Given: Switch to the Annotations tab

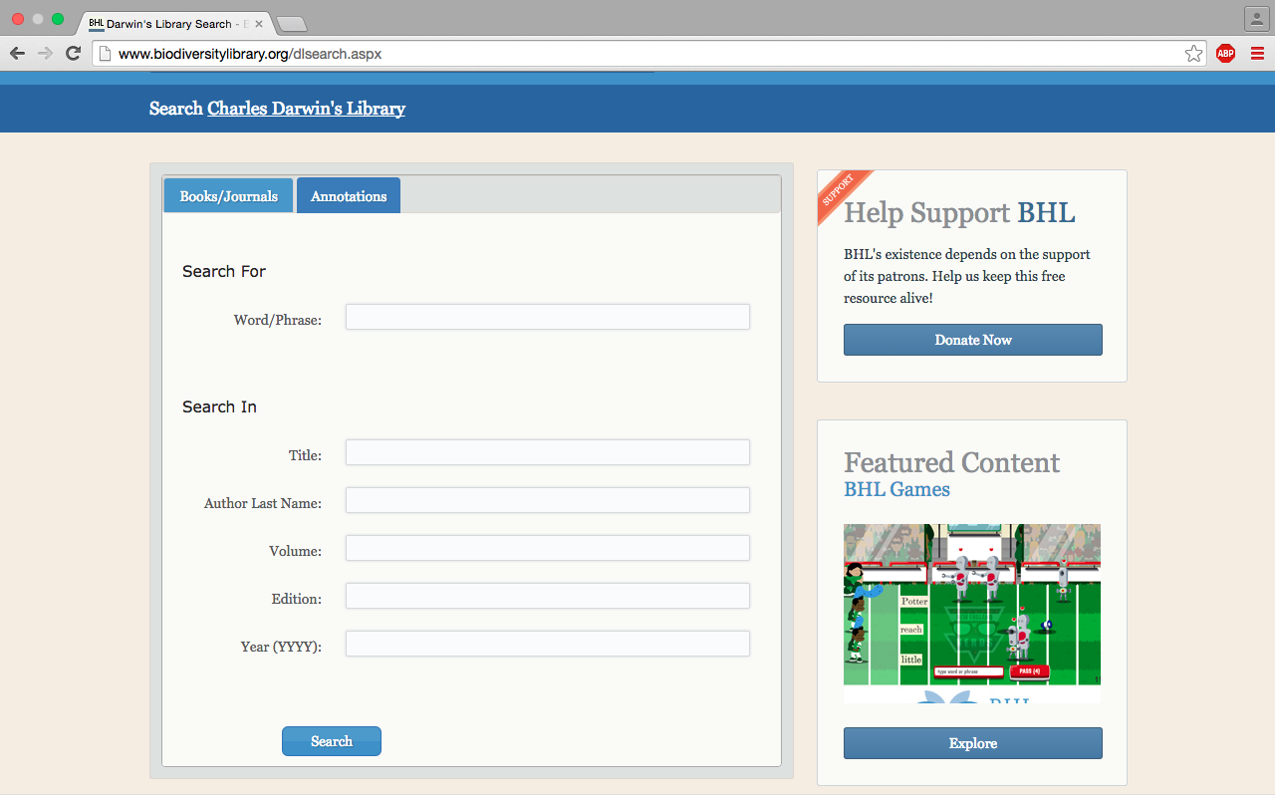Looking at the screenshot, I should 349,196.
